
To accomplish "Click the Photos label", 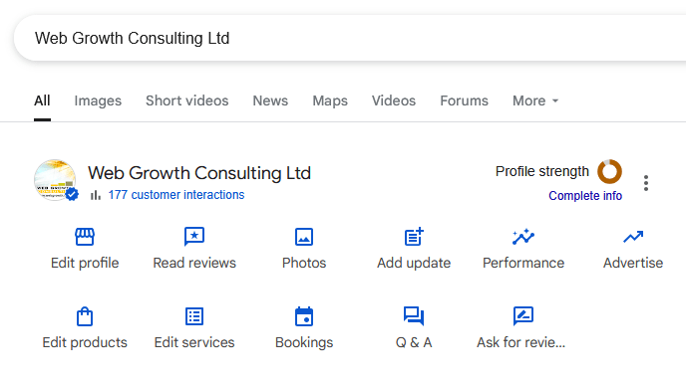I will coord(304,263).
